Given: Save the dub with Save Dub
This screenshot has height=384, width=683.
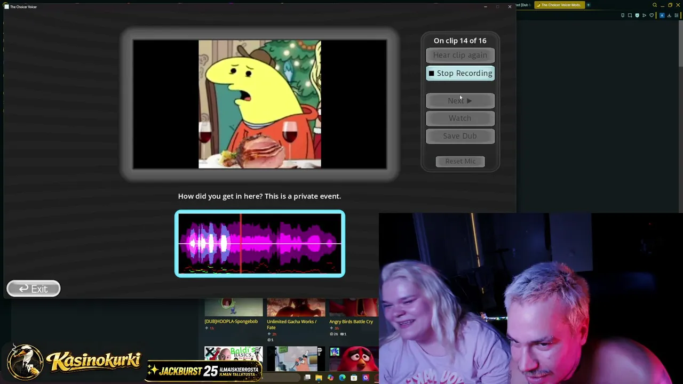Looking at the screenshot, I should [x=460, y=136].
